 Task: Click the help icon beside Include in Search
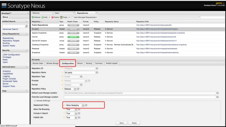coord(79,113)
